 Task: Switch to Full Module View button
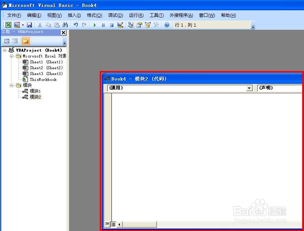click(x=113, y=224)
